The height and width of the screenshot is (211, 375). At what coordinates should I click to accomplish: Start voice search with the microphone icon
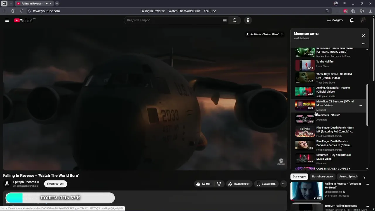(x=248, y=20)
